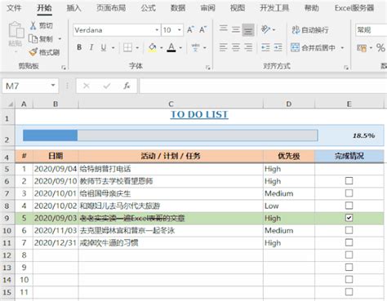Expand the copy options arrow

(60, 39)
